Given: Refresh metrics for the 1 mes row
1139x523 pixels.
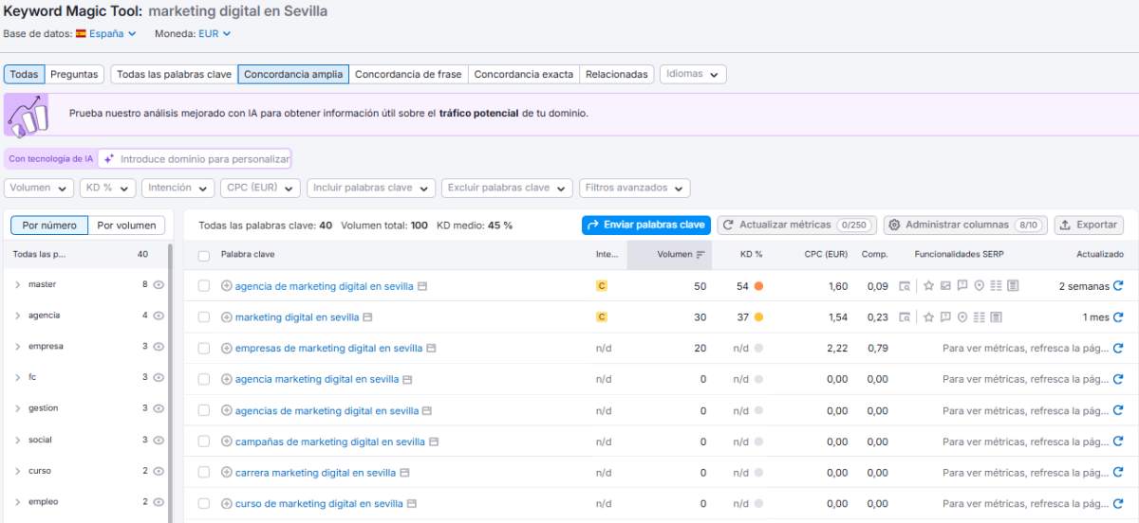Looking at the screenshot, I should pyautogui.click(x=1118, y=317).
